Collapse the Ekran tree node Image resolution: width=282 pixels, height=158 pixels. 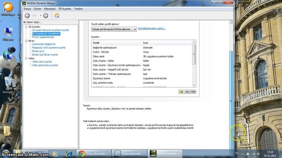pos(26,41)
